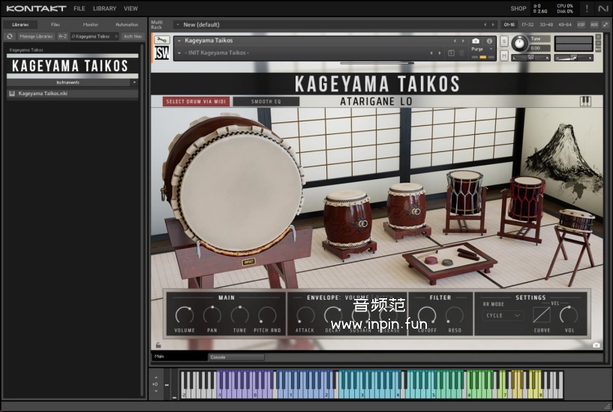Click the piano keys icon beside Atarigane Lo
The image size is (613, 412).
pyautogui.click(x=585, y=101)
